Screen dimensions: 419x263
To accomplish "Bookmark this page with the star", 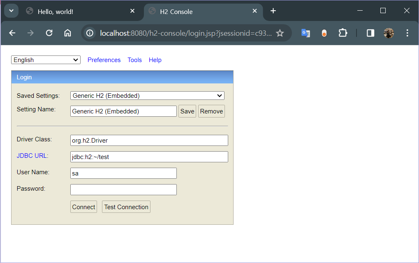I will point(280,33).
